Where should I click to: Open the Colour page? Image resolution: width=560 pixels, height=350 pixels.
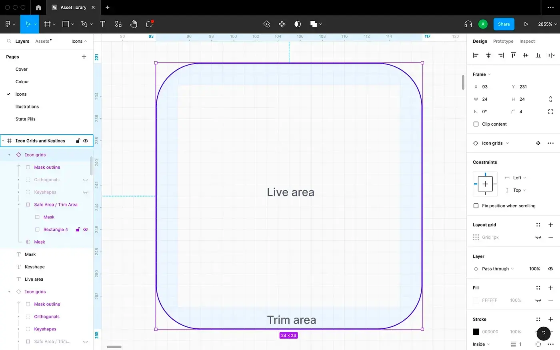(x=22, y=82)
